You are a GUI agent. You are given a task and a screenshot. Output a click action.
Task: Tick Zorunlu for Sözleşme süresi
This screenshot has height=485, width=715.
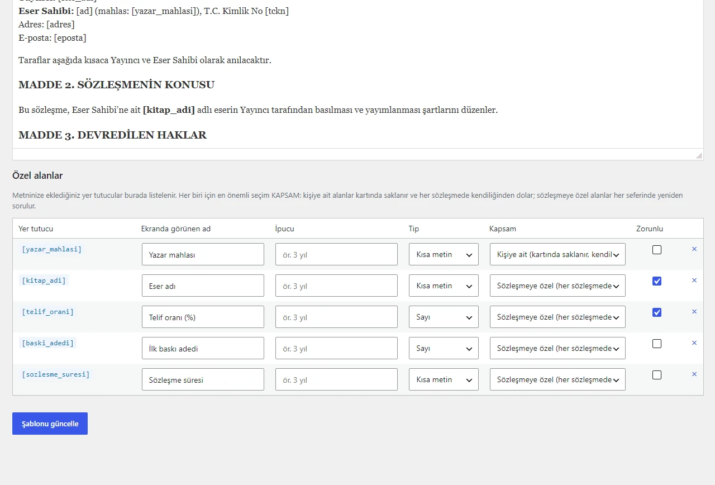pos(657,375)
